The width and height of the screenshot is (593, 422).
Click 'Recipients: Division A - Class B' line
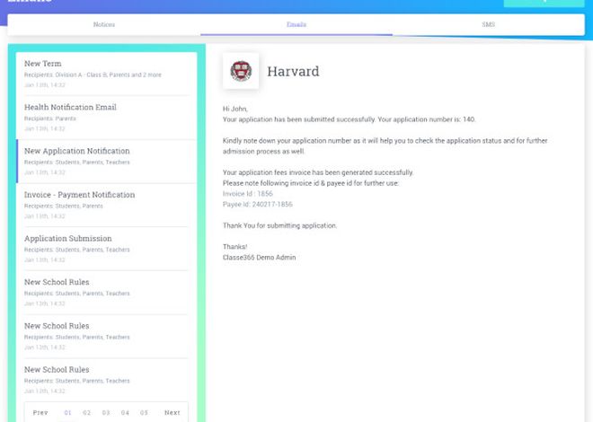pyautogui.click(x=93, y=75)
